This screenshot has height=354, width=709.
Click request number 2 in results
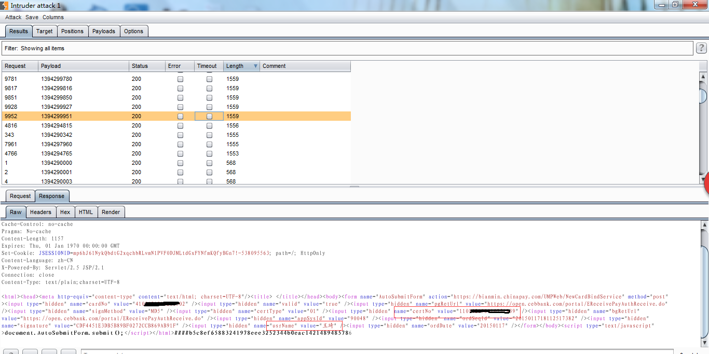click(6, 173)
